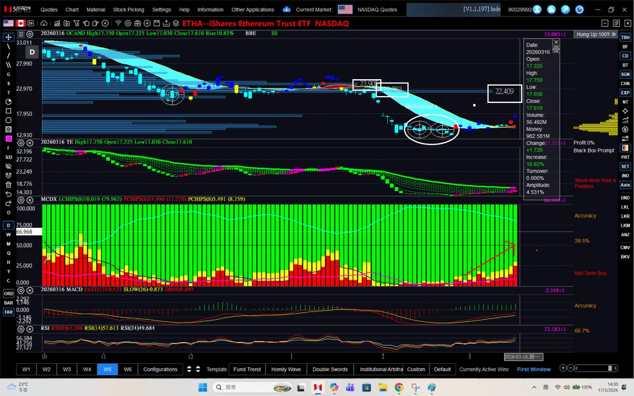Toggle hide drawings eye icon
The width and height of the screenshot is (634, 396).
pos(8,166)
